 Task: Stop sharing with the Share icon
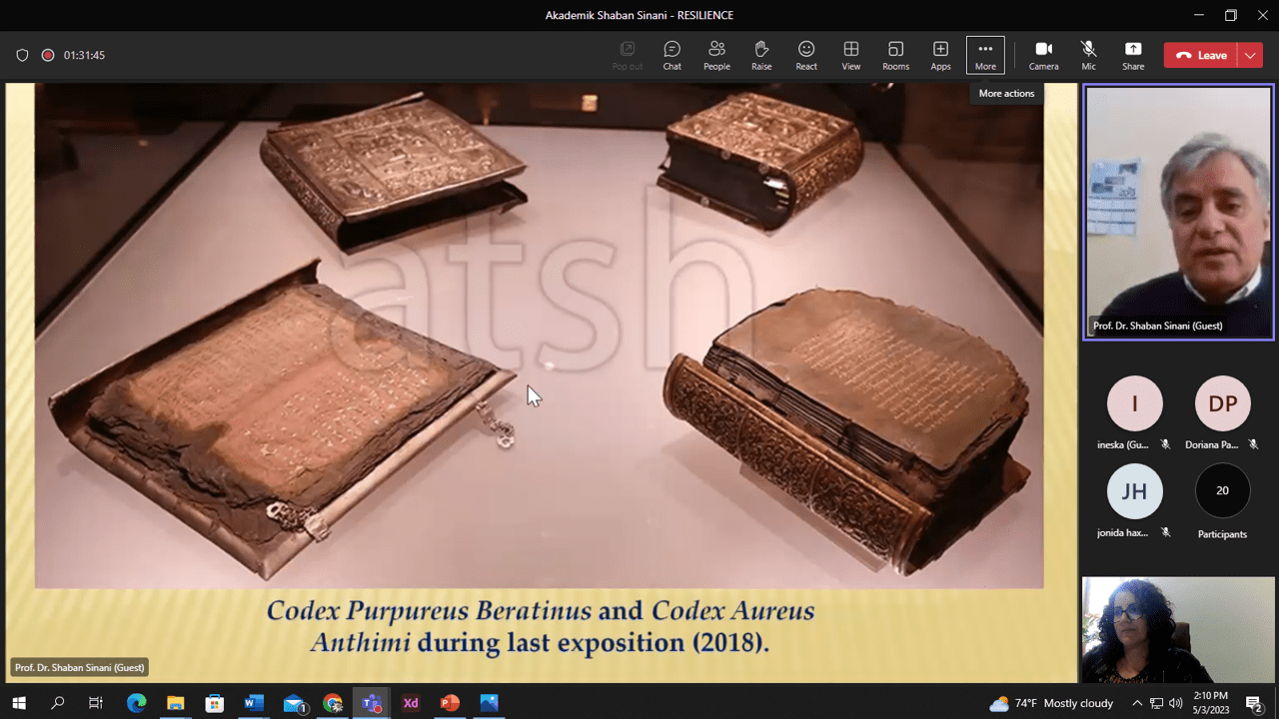pyautogui.click(x=1133, y=55)
